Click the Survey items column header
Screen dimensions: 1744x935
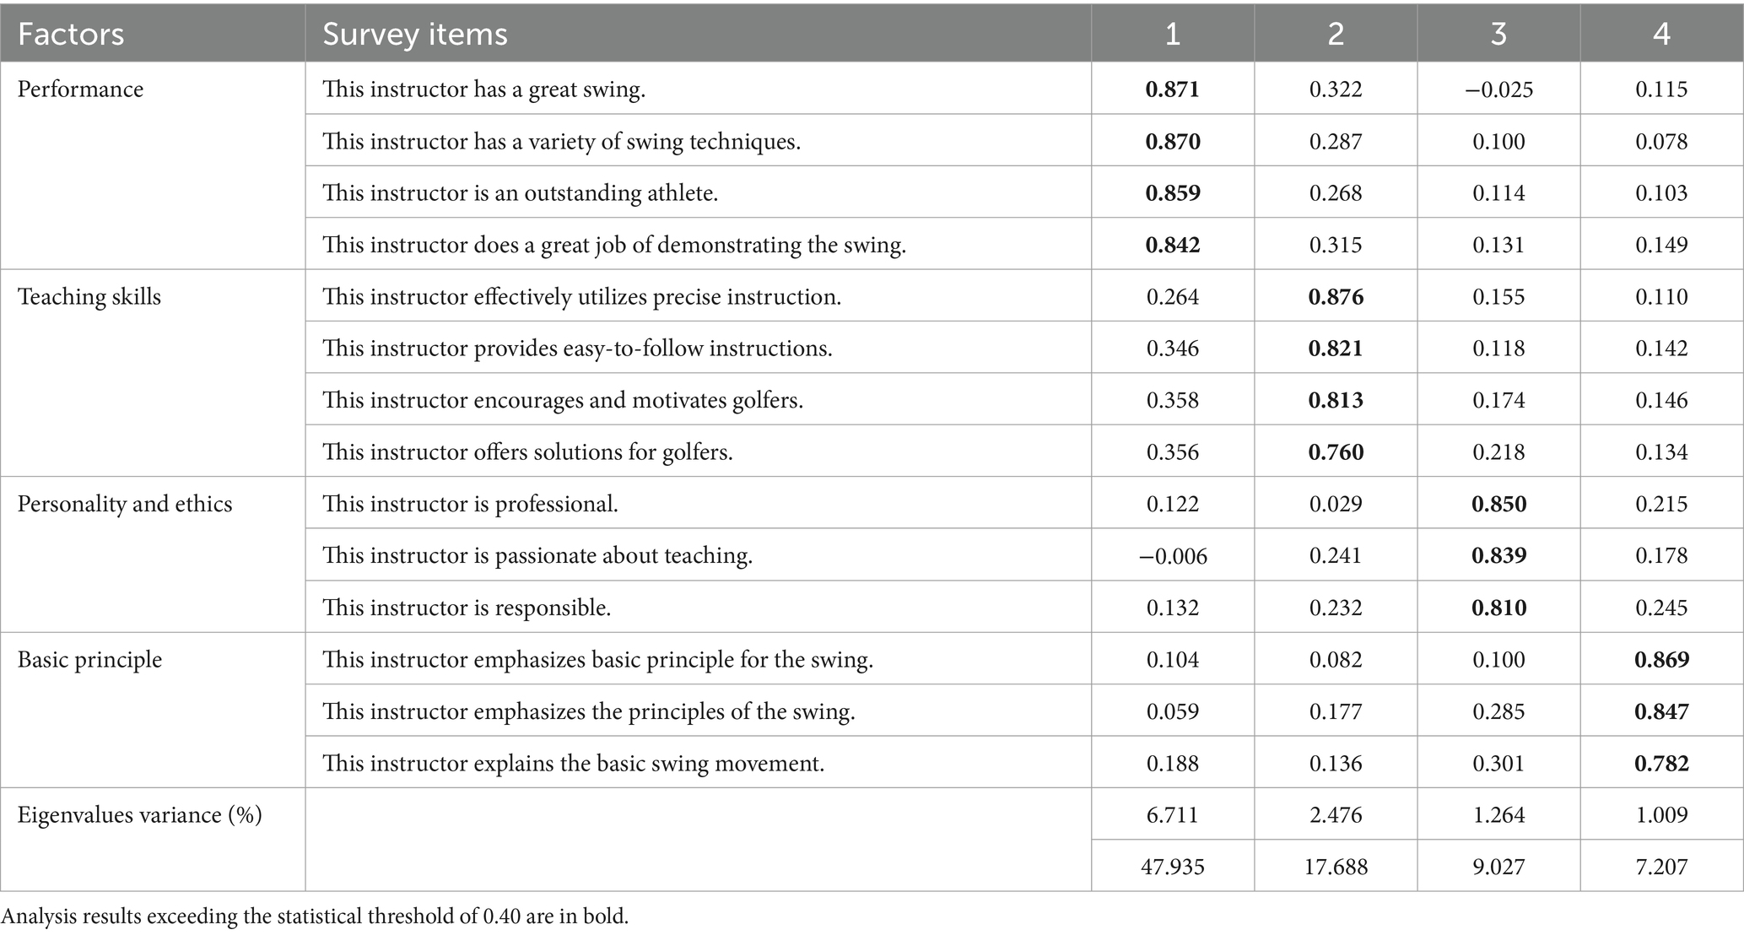coord(415,34)
